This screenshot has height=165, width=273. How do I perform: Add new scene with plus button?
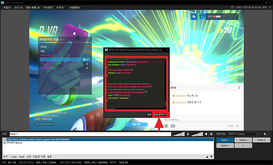coord(243,146)
